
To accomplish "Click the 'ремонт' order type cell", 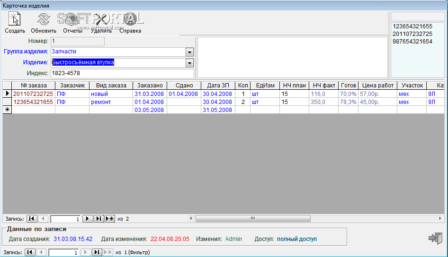I will (x=111, y=102).
